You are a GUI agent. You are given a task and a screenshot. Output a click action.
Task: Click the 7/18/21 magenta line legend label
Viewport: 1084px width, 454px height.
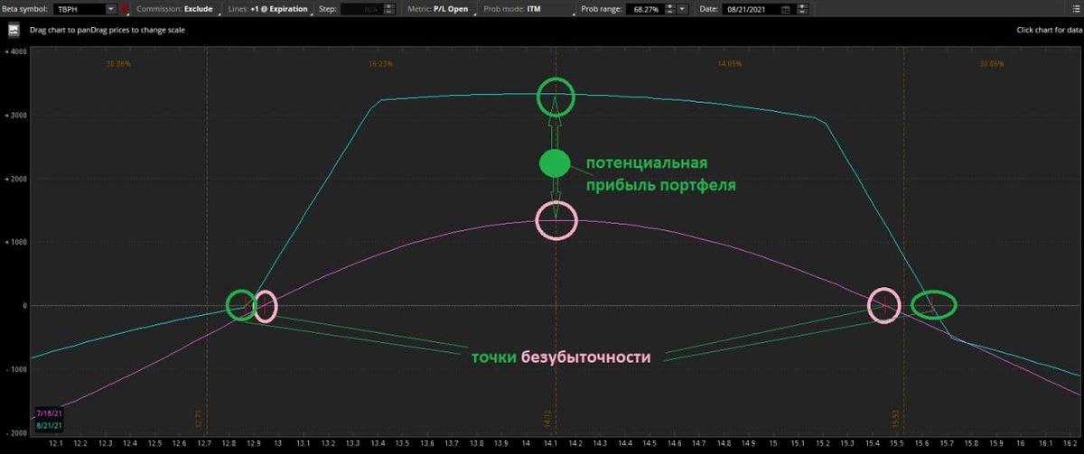(x=47, y=413)
